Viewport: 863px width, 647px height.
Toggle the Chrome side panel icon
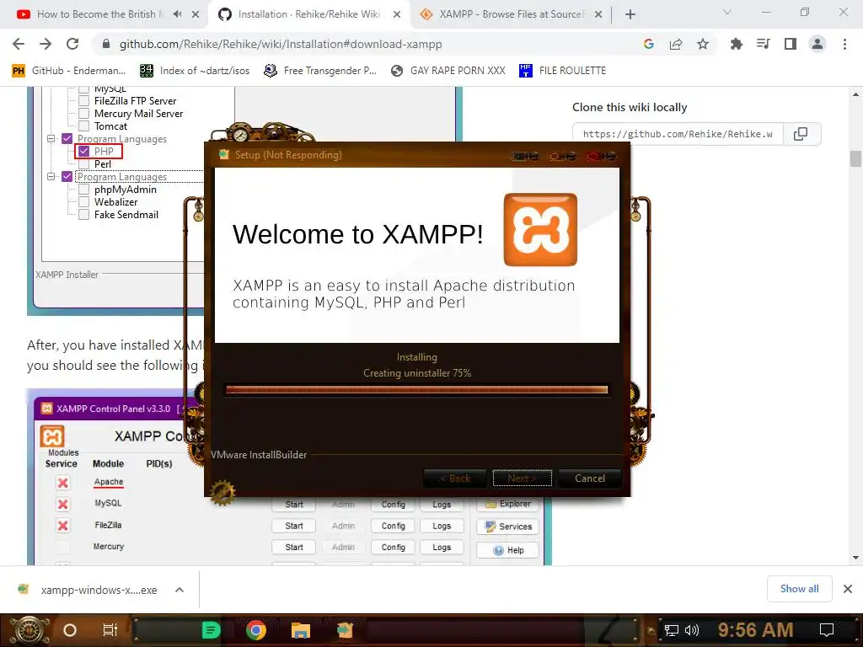click(x=791, y=44)
